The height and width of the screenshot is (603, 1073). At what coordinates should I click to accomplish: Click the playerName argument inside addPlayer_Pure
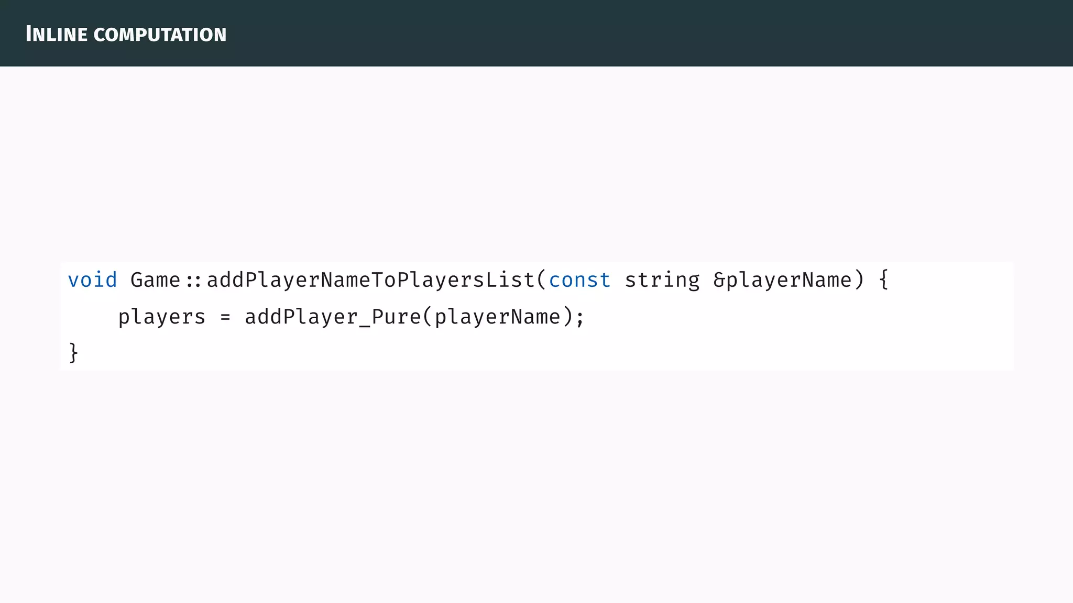498,317
